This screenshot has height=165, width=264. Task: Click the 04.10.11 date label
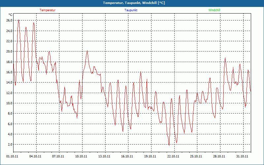click(x=35, y=156)
